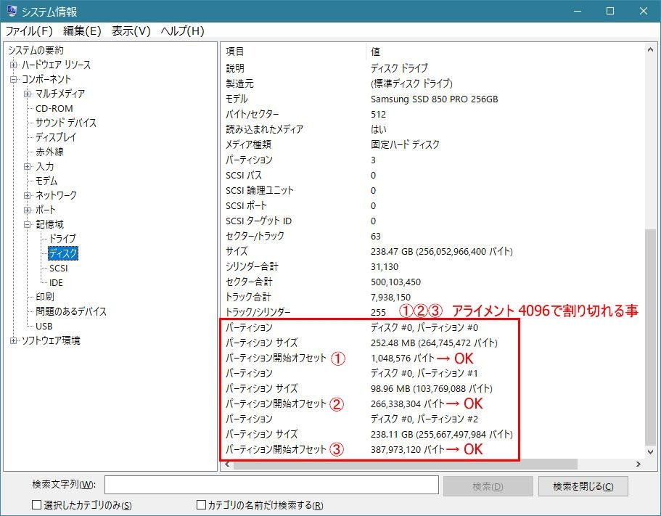This screenshot has width=661, height=516.
Task: Open the 表示(V) menu
Action: (x=131, y=30)
